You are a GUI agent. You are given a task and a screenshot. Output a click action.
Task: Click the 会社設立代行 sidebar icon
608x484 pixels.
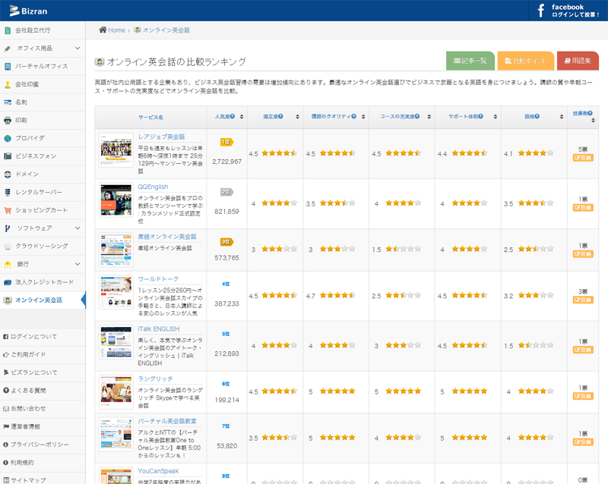coord(8,30)
